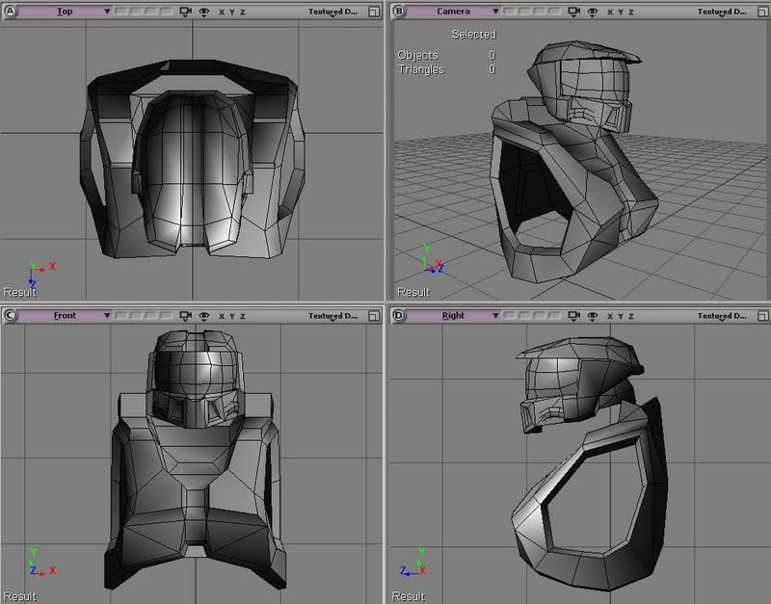The image size is (771, 604).
Task: Click last memo camera slot in Camera viewport
Action: [556, 12]
